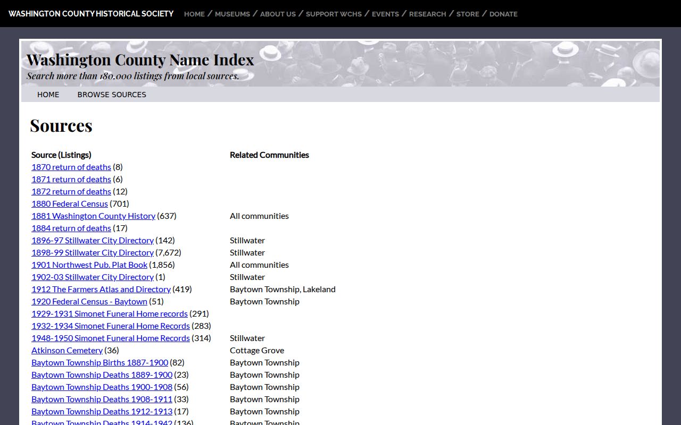
Task: Open the ABOUT US menu item
Action: point(278,14)
